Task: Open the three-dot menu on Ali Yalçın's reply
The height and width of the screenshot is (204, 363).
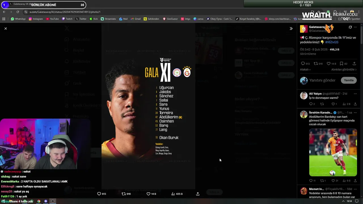Action: coord(355,93)
